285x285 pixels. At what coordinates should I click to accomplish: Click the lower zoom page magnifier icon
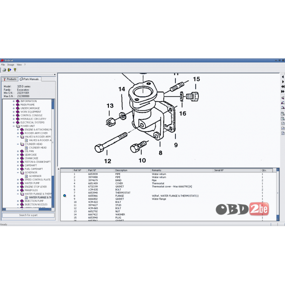[283, 119]
